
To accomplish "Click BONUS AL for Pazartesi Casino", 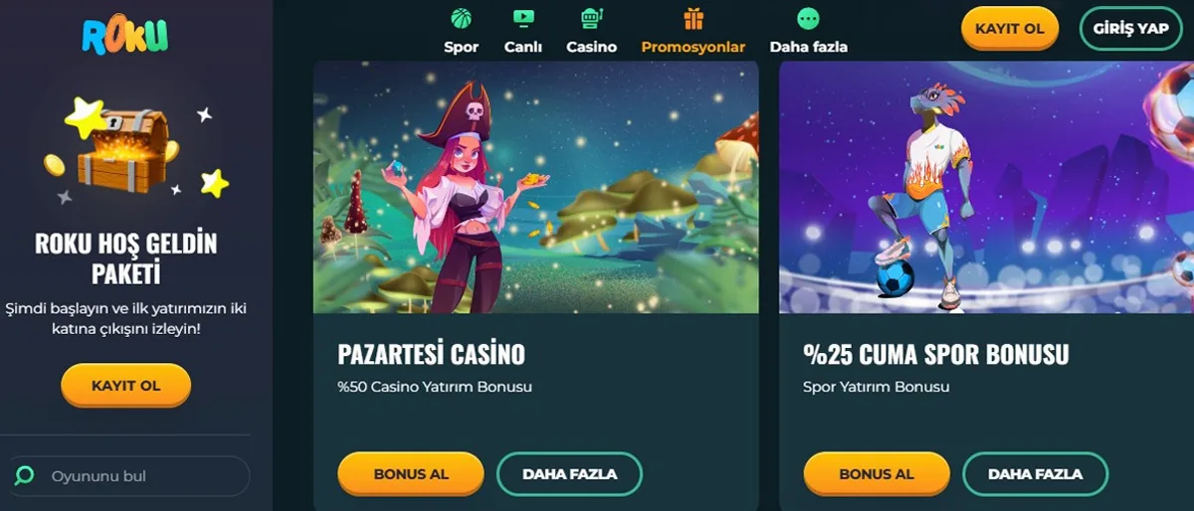I will tap(411, 474).
